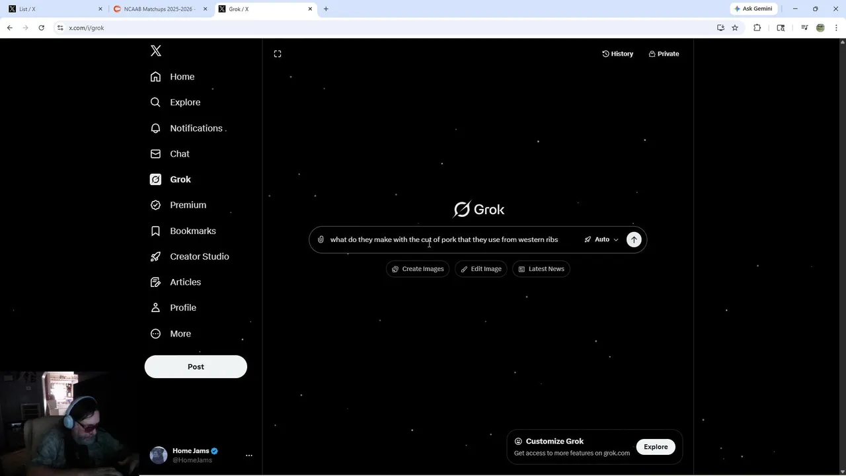The height and width of the screenshot is (476, 846).
Task: Click Edit Image suggestion
Action: (481, 269)
